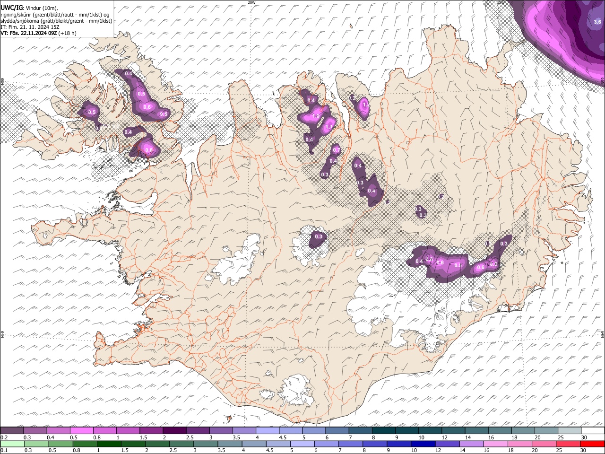Click the darkest purple 2 swatch in upper legend
Viewport: 605px width, 454px height.
point(174,431)
